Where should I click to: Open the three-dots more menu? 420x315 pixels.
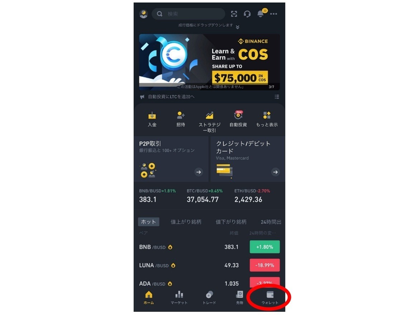(x=274, y=14)
